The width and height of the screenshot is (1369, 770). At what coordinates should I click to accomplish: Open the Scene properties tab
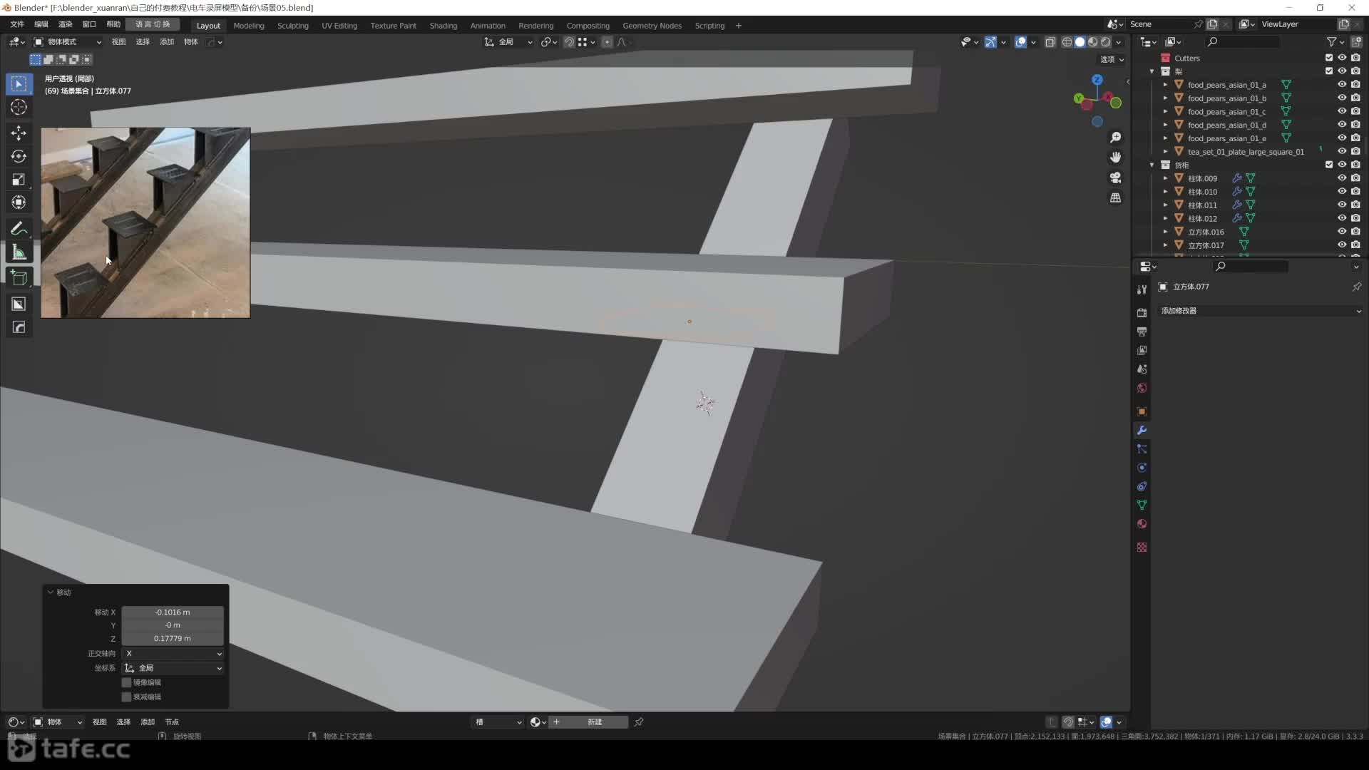pos(1142,369)
